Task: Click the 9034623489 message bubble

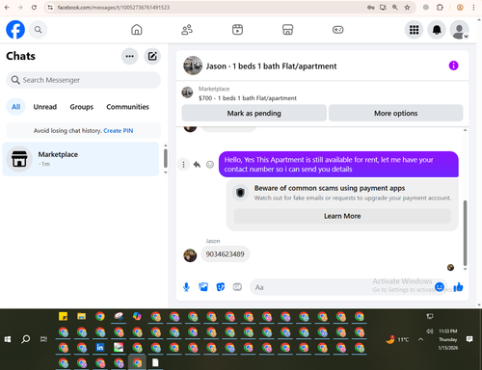Action: coord(225,254)
